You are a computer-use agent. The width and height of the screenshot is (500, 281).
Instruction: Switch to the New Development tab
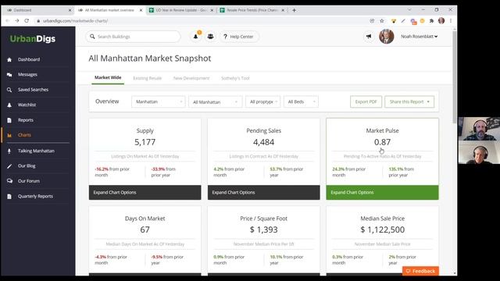pyautogui.click(x=191, y=78)
